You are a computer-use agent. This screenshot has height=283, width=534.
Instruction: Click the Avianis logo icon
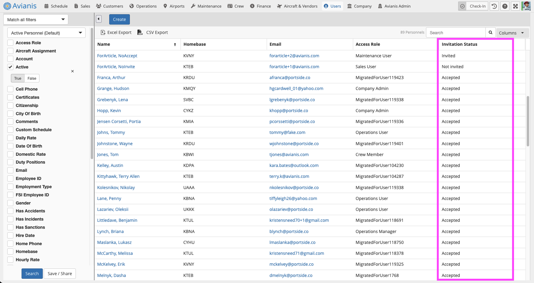[7, 6]
